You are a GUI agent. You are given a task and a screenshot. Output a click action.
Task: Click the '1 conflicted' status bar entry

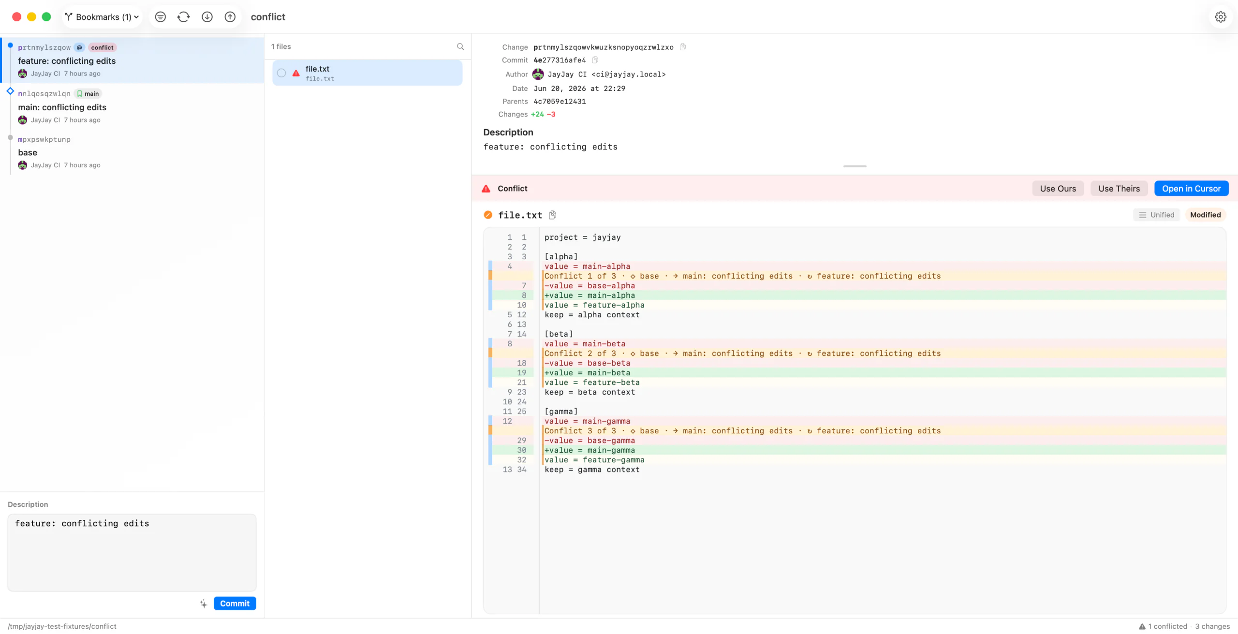[x=1163, y=626]
